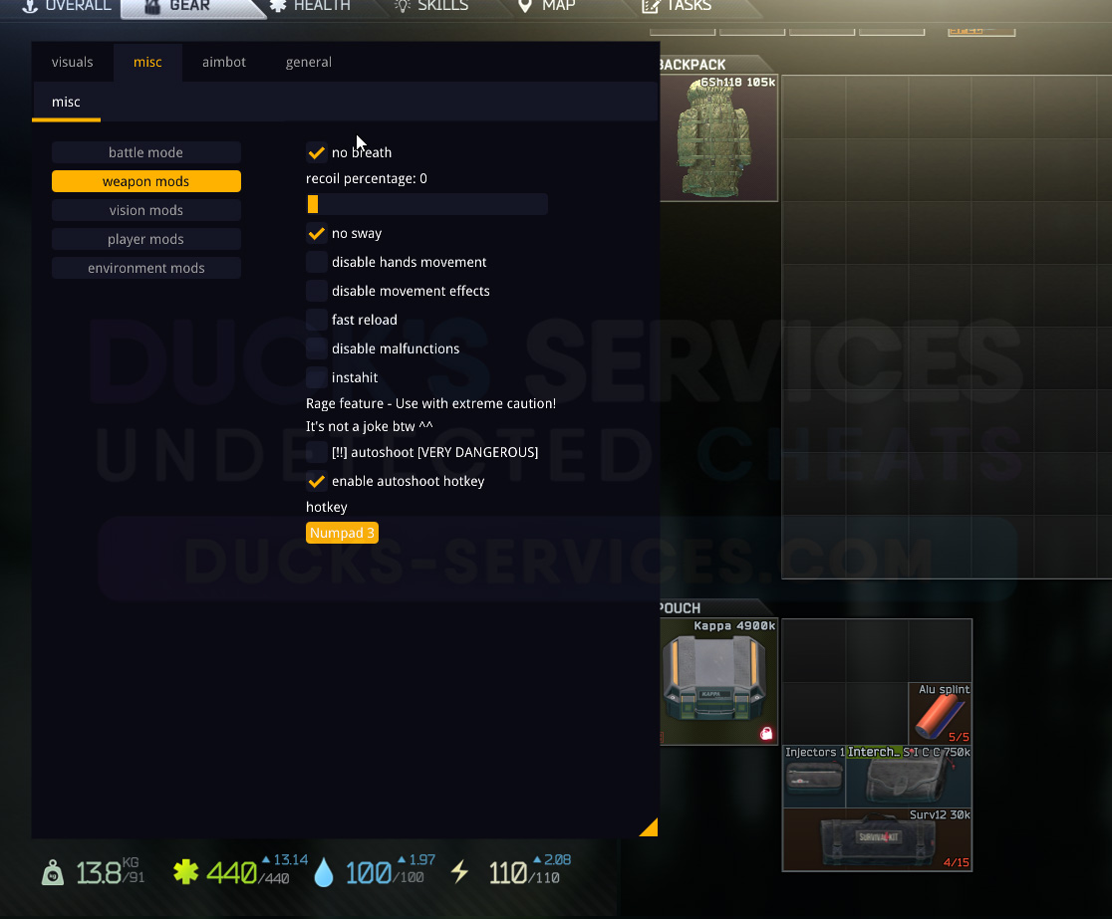Click the recoil percentage slider handle
1112x919 pixels.
[x=313, y=204]
